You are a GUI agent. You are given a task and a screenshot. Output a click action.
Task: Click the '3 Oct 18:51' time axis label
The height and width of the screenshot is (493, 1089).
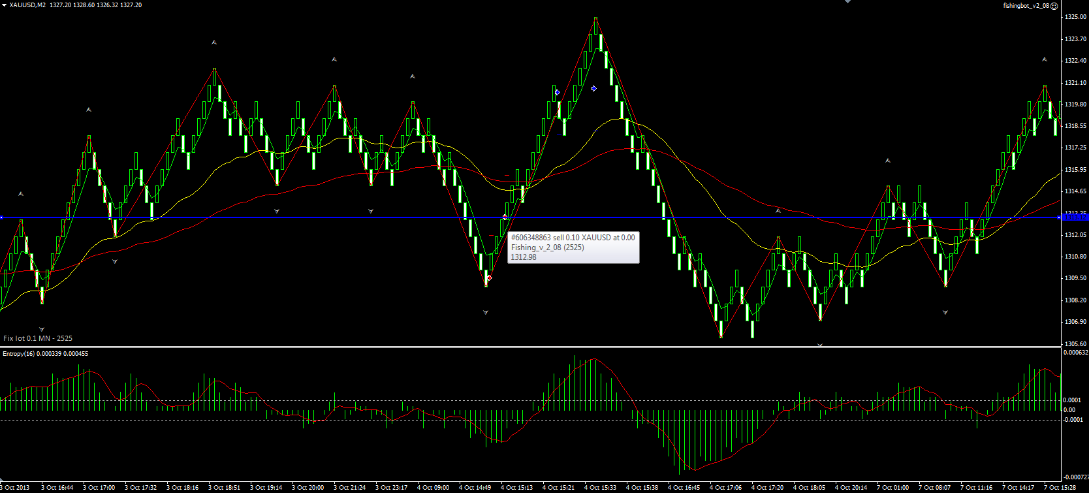[225, 488]
